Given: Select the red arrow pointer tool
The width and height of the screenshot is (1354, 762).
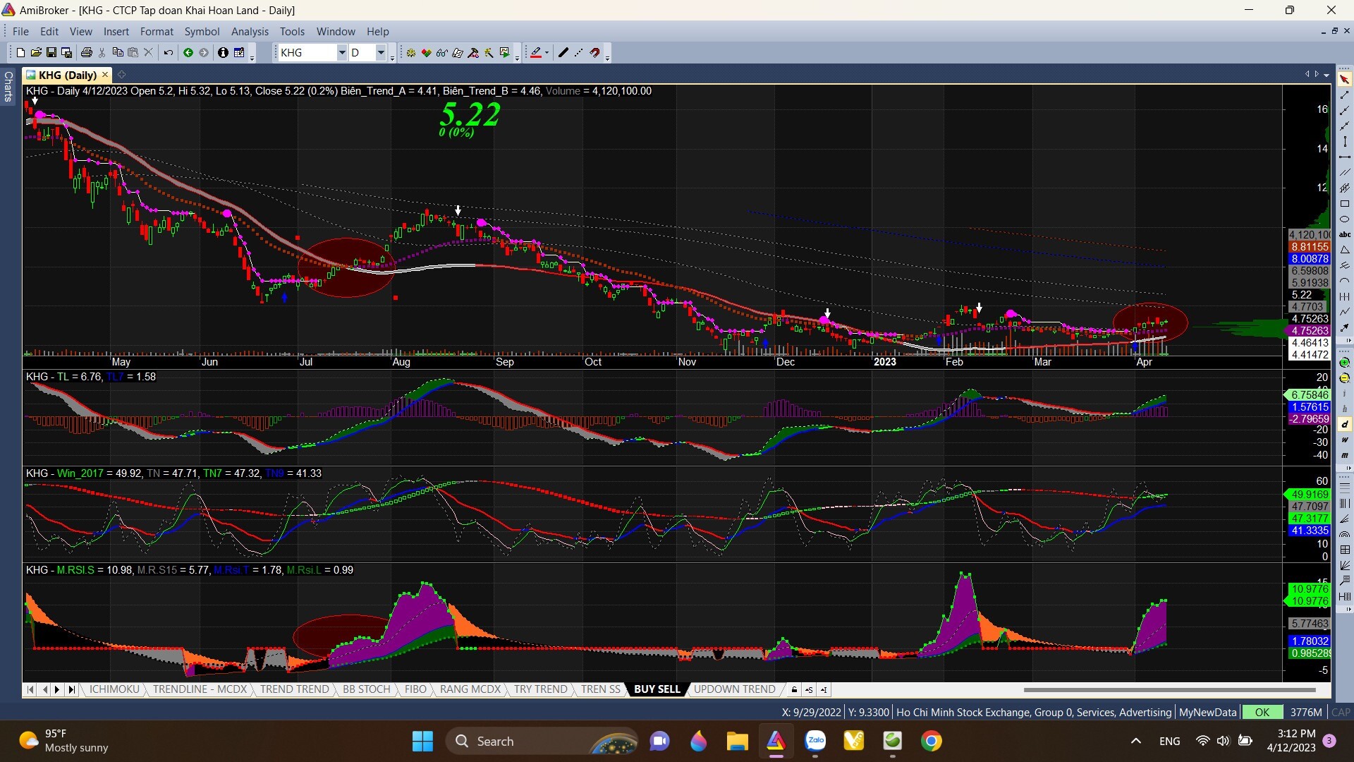Looking at the screenshot, I should tap(1344, 78).
